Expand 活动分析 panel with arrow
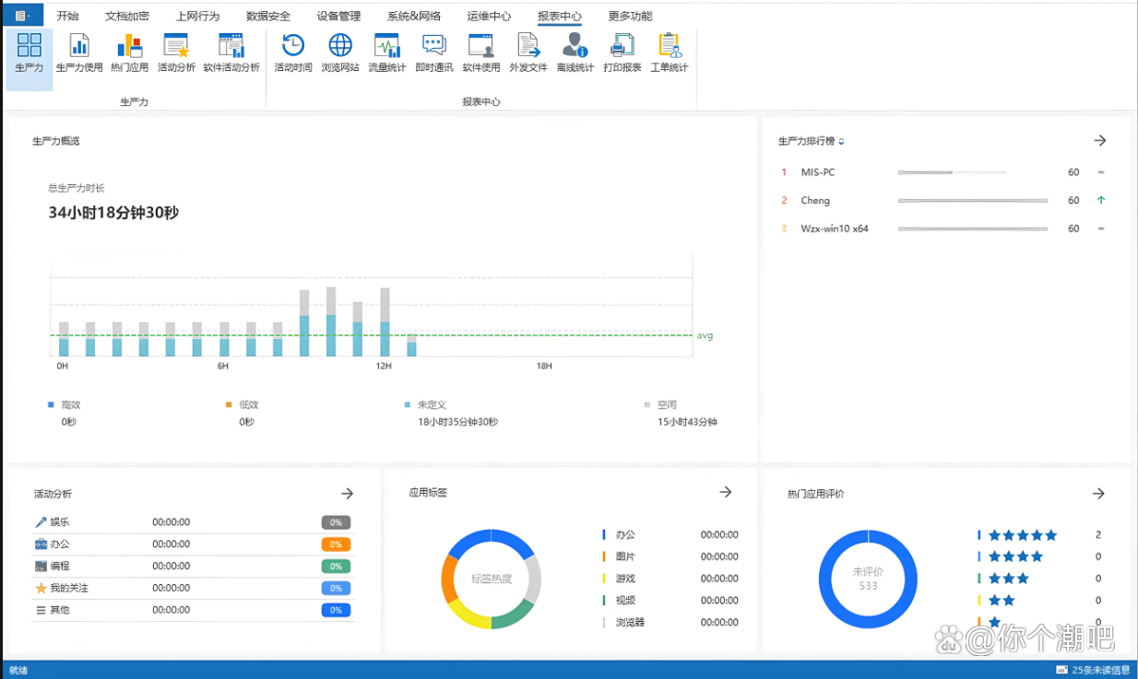 [347, 494]
